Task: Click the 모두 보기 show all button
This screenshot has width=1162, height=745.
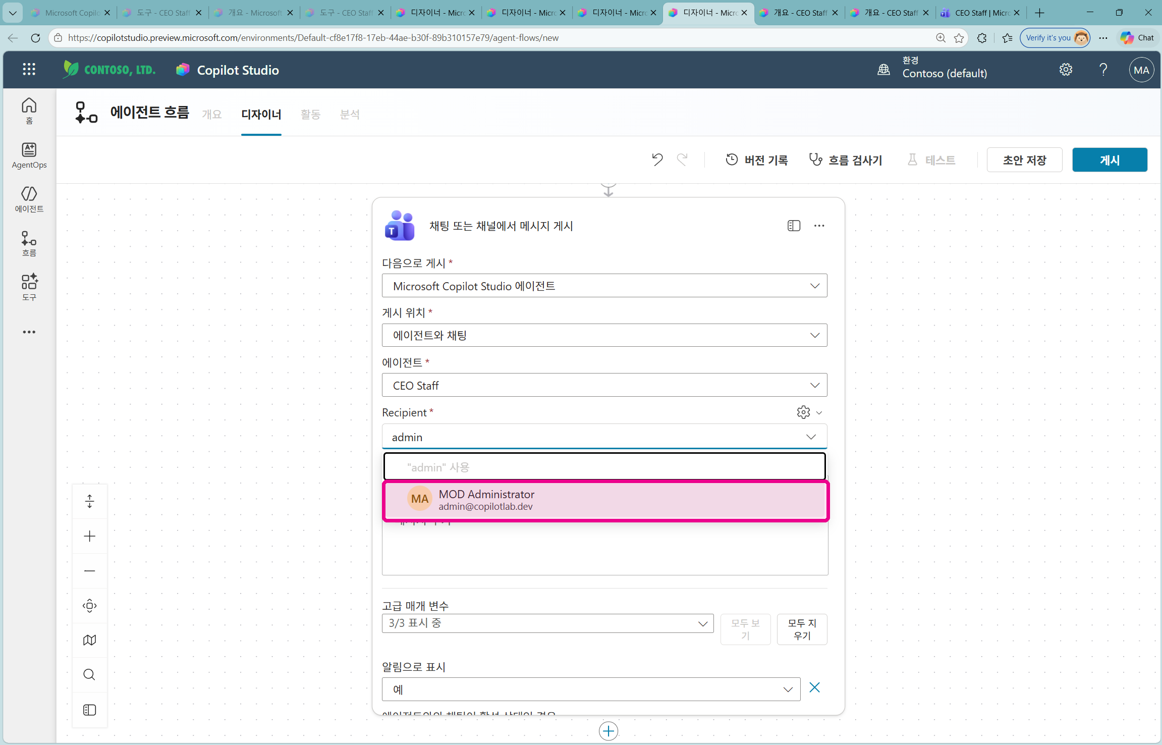Action: [746, 629]
